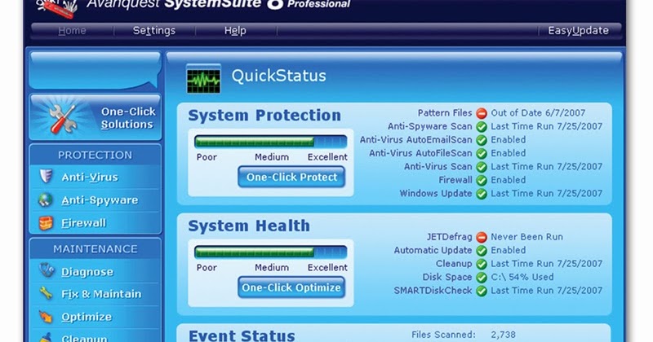Go to the Home menu item
Image resolution: width=653 pixels, height=342 pixels.
pos(72,31)
